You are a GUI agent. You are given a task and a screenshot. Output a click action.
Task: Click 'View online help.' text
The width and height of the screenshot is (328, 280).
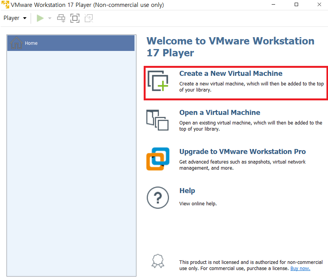(198, 204)
